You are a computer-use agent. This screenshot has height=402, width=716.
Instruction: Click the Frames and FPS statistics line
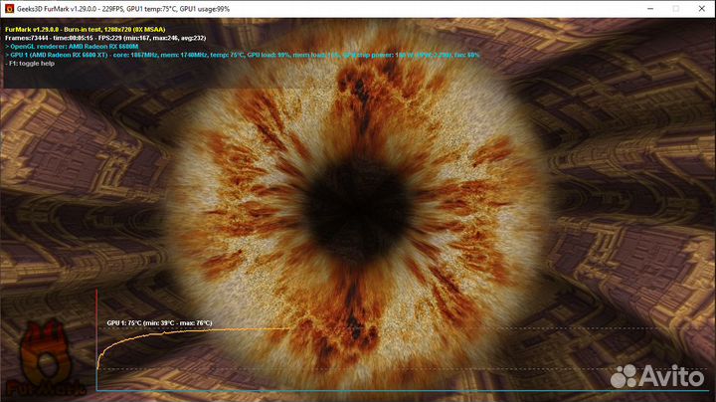coord(105,38)
